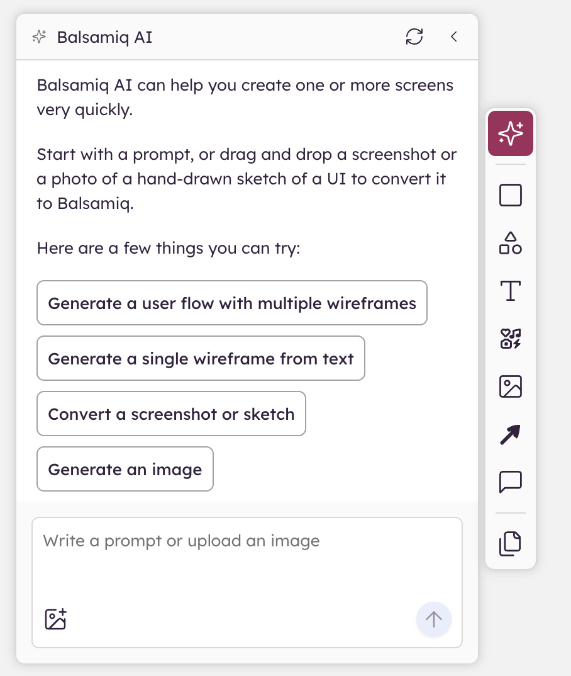Focus the Write a prompt input field
The width and height of the screenshot is (571, 676).
coord(247,582)
